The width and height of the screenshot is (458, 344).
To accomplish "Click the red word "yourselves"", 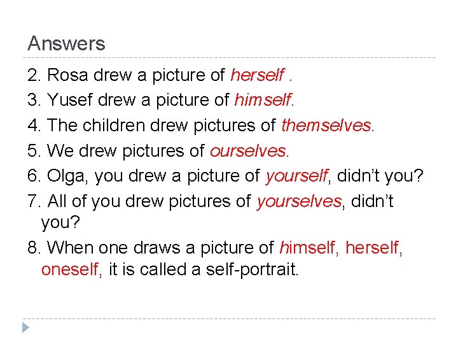I will 299,201.
